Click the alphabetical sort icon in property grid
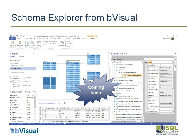Image resolution: width=187 pixels, height=140 pixels. (150, 62)
